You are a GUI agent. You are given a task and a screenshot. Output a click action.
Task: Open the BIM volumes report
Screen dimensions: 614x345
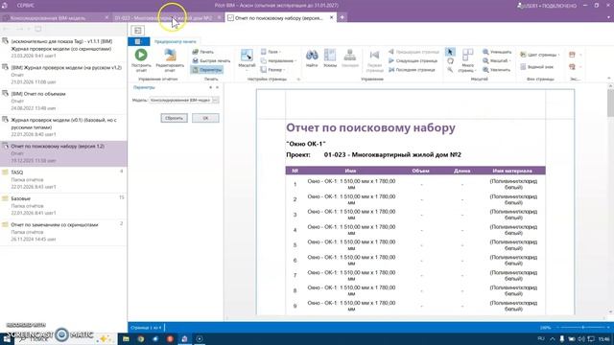coord(63,101)
